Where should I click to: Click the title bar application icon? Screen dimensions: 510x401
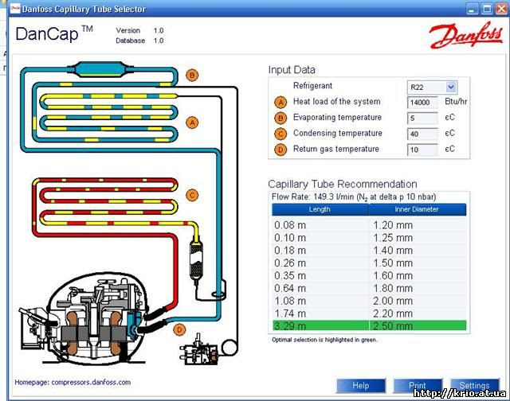point(15,9)
